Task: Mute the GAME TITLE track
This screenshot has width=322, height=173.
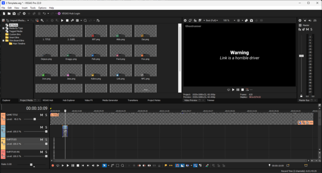Action: [x=41, y=115]
